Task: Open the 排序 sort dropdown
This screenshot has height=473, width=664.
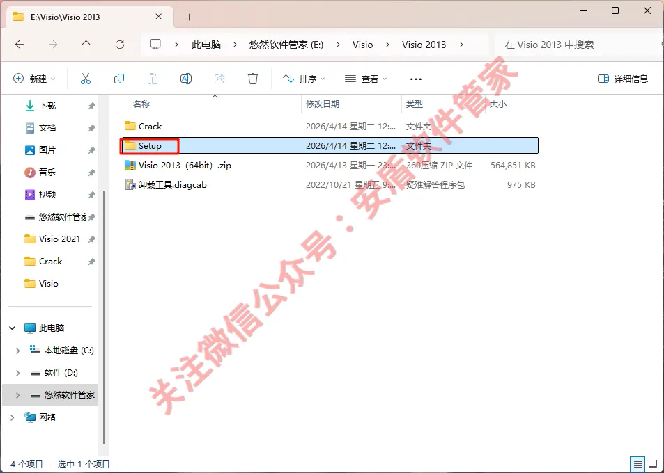Action: (304, 79)
